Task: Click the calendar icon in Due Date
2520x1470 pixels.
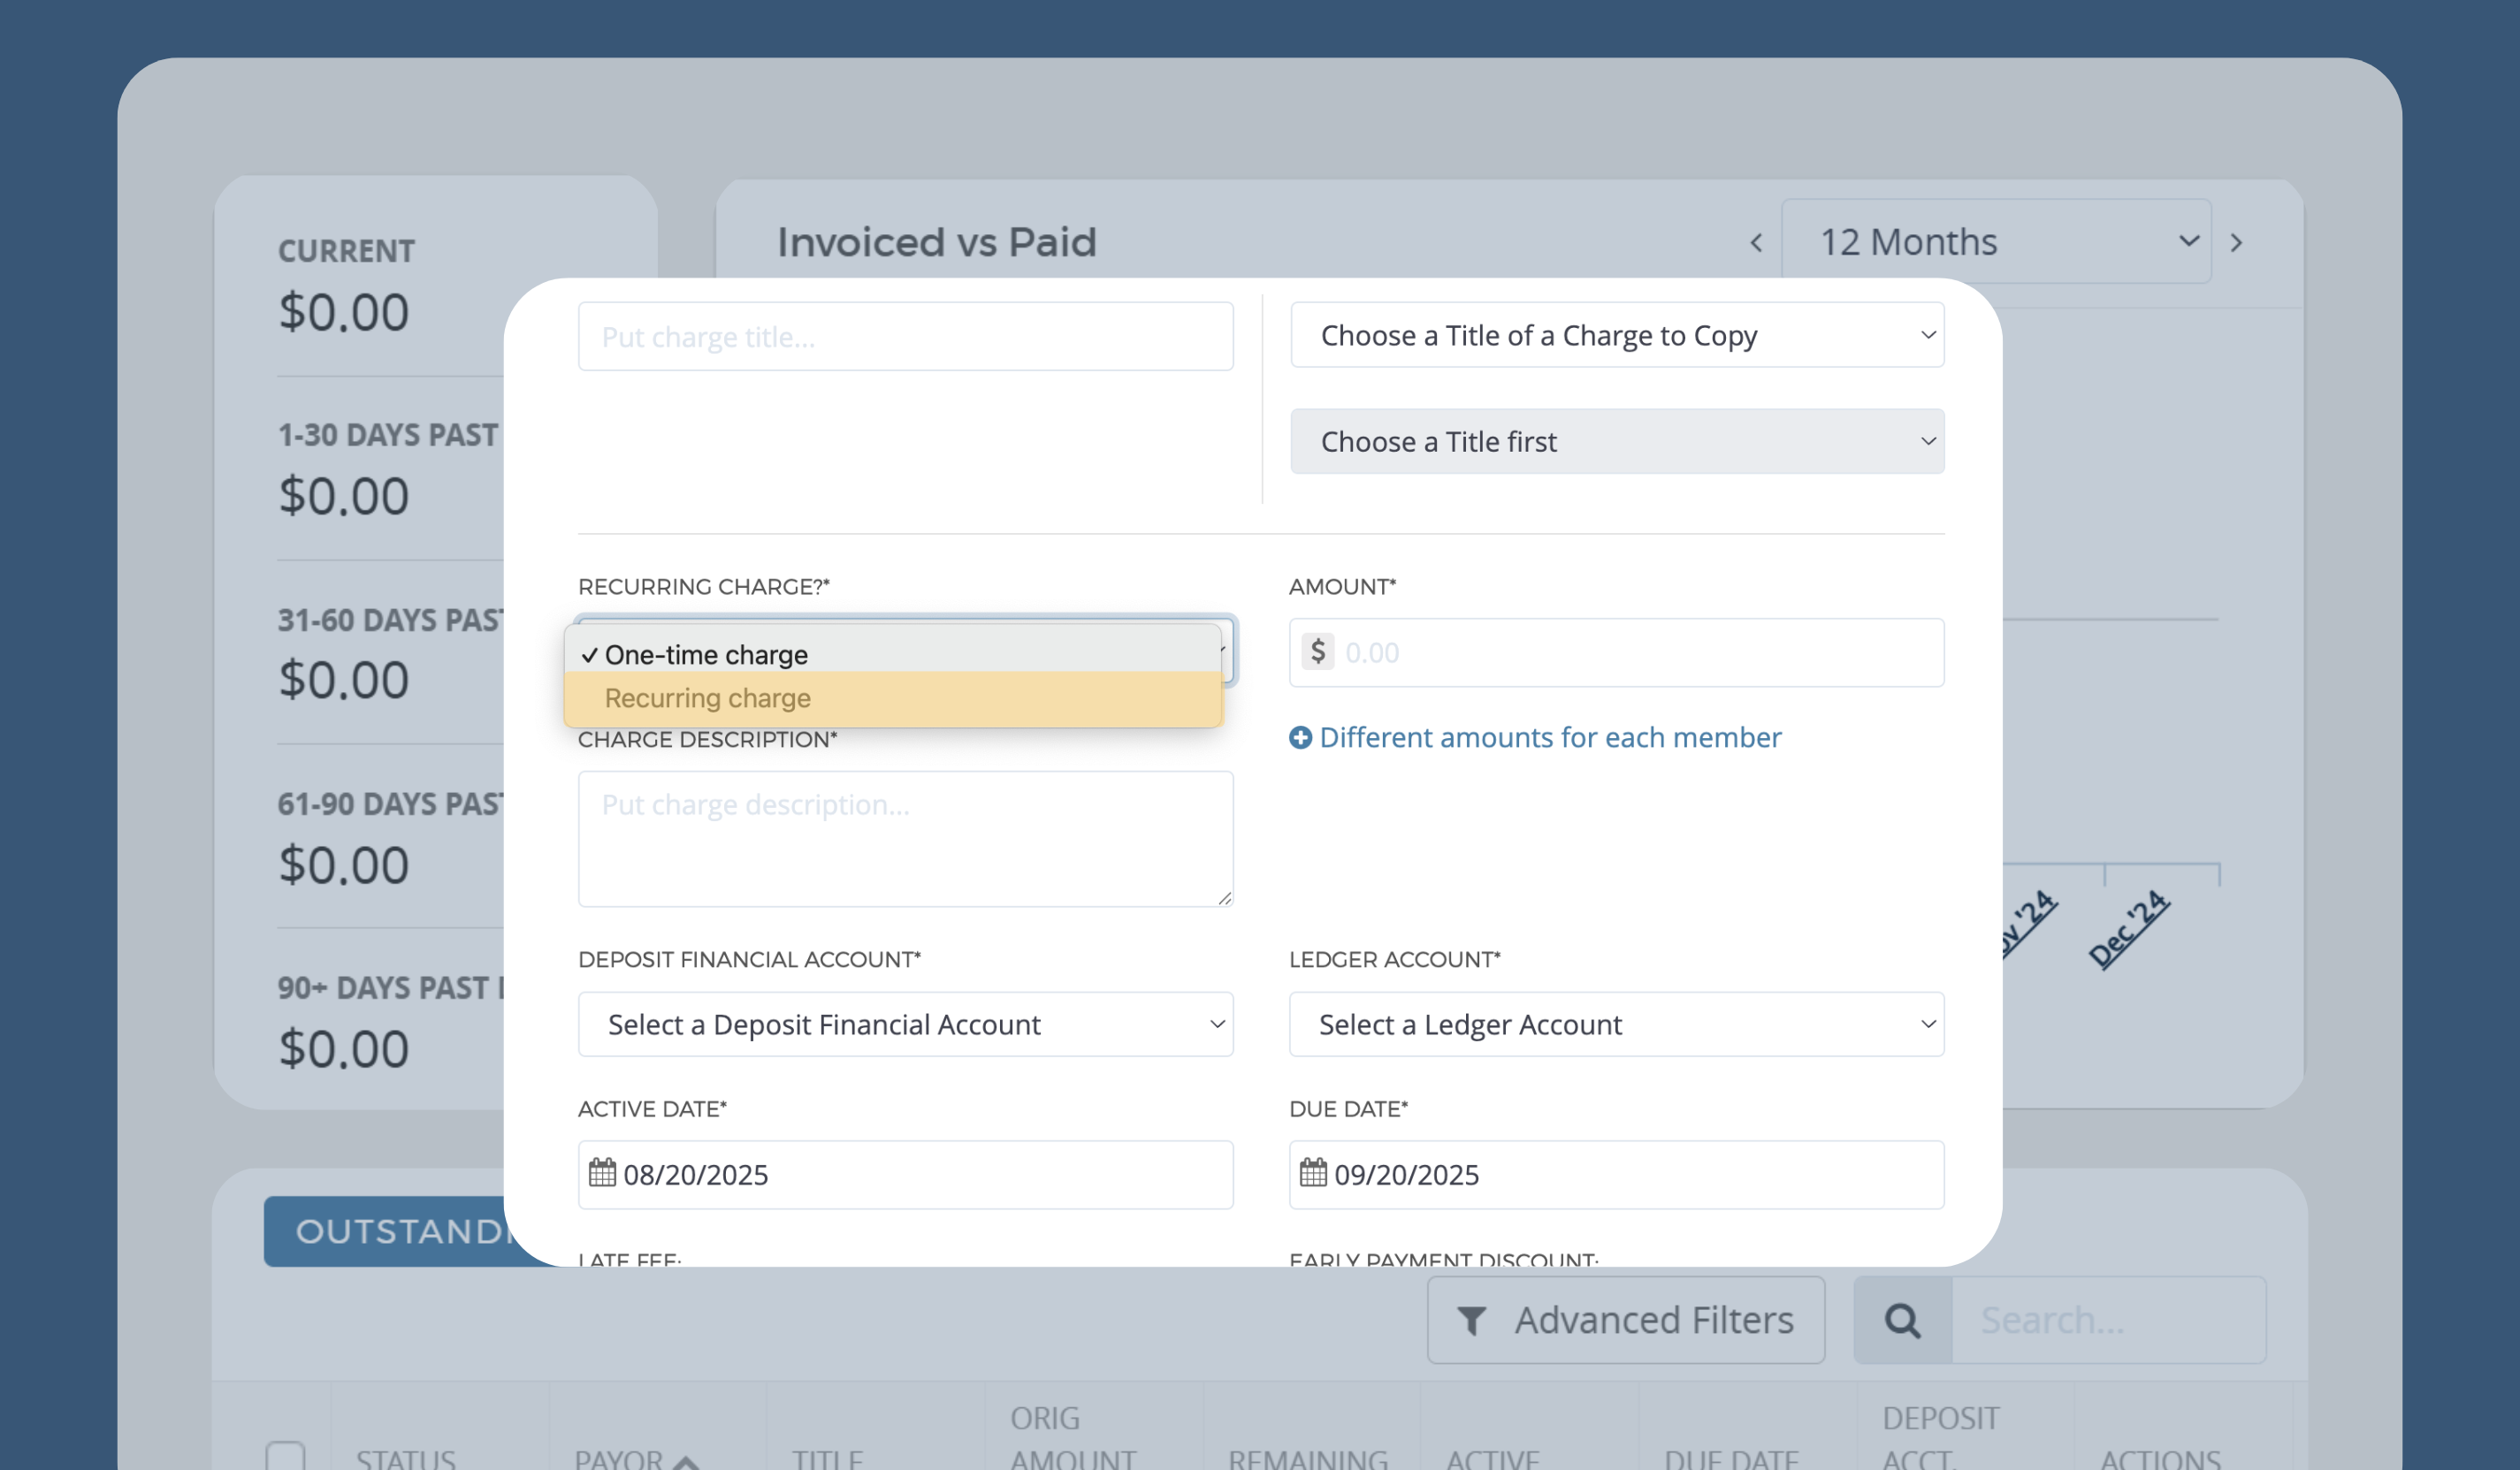Action: (x=1313, y=1172)
